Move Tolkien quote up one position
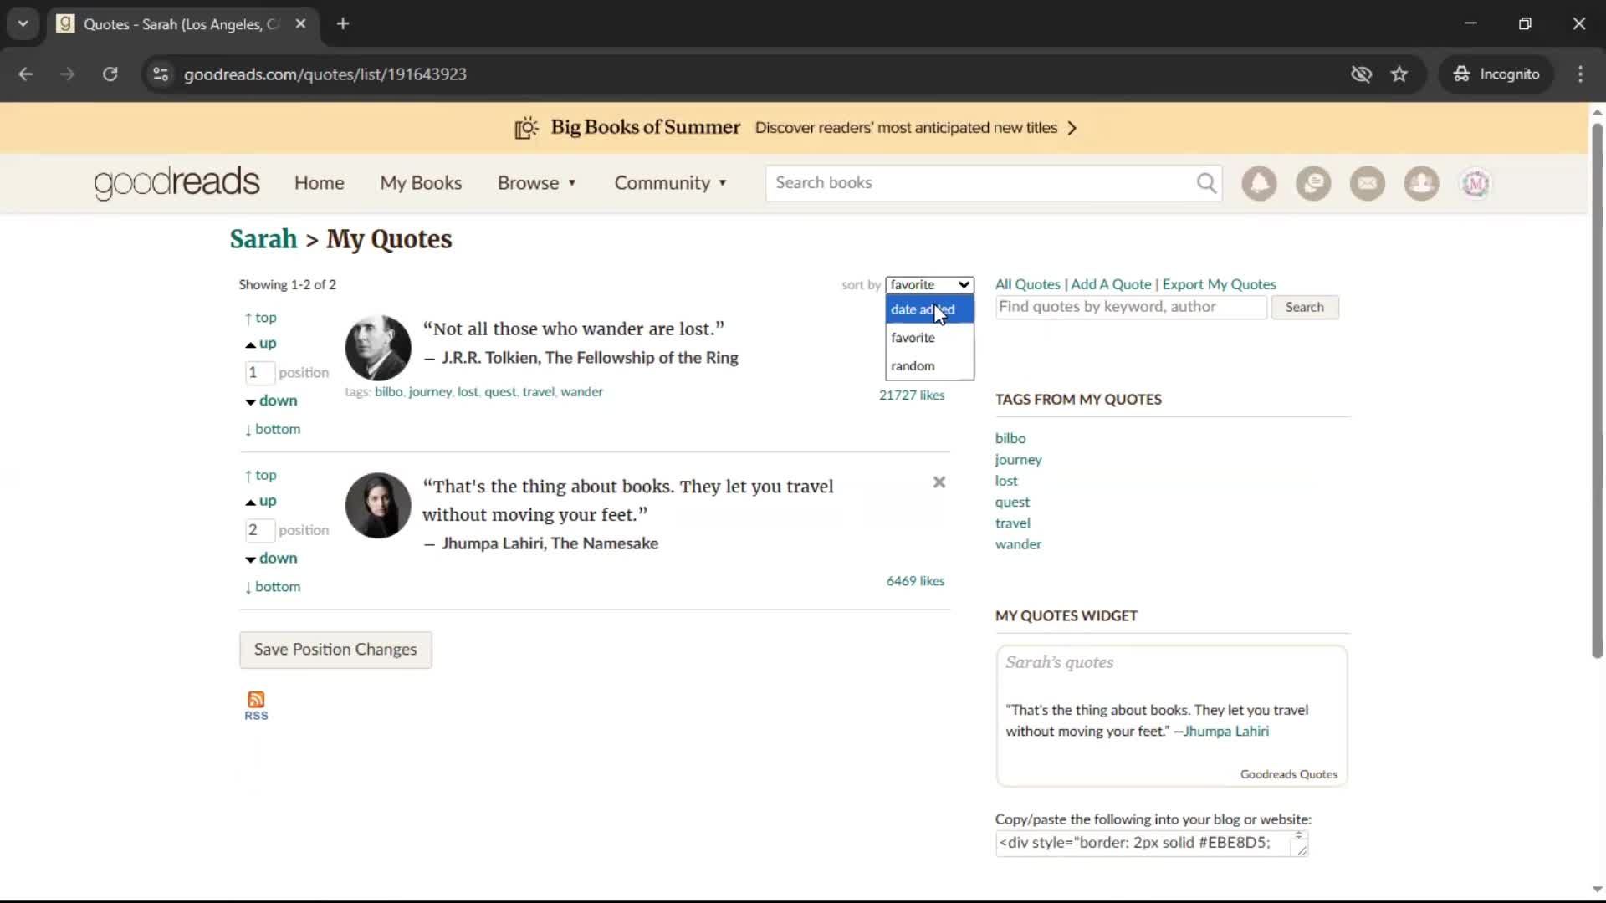 [x=260, y=344]
